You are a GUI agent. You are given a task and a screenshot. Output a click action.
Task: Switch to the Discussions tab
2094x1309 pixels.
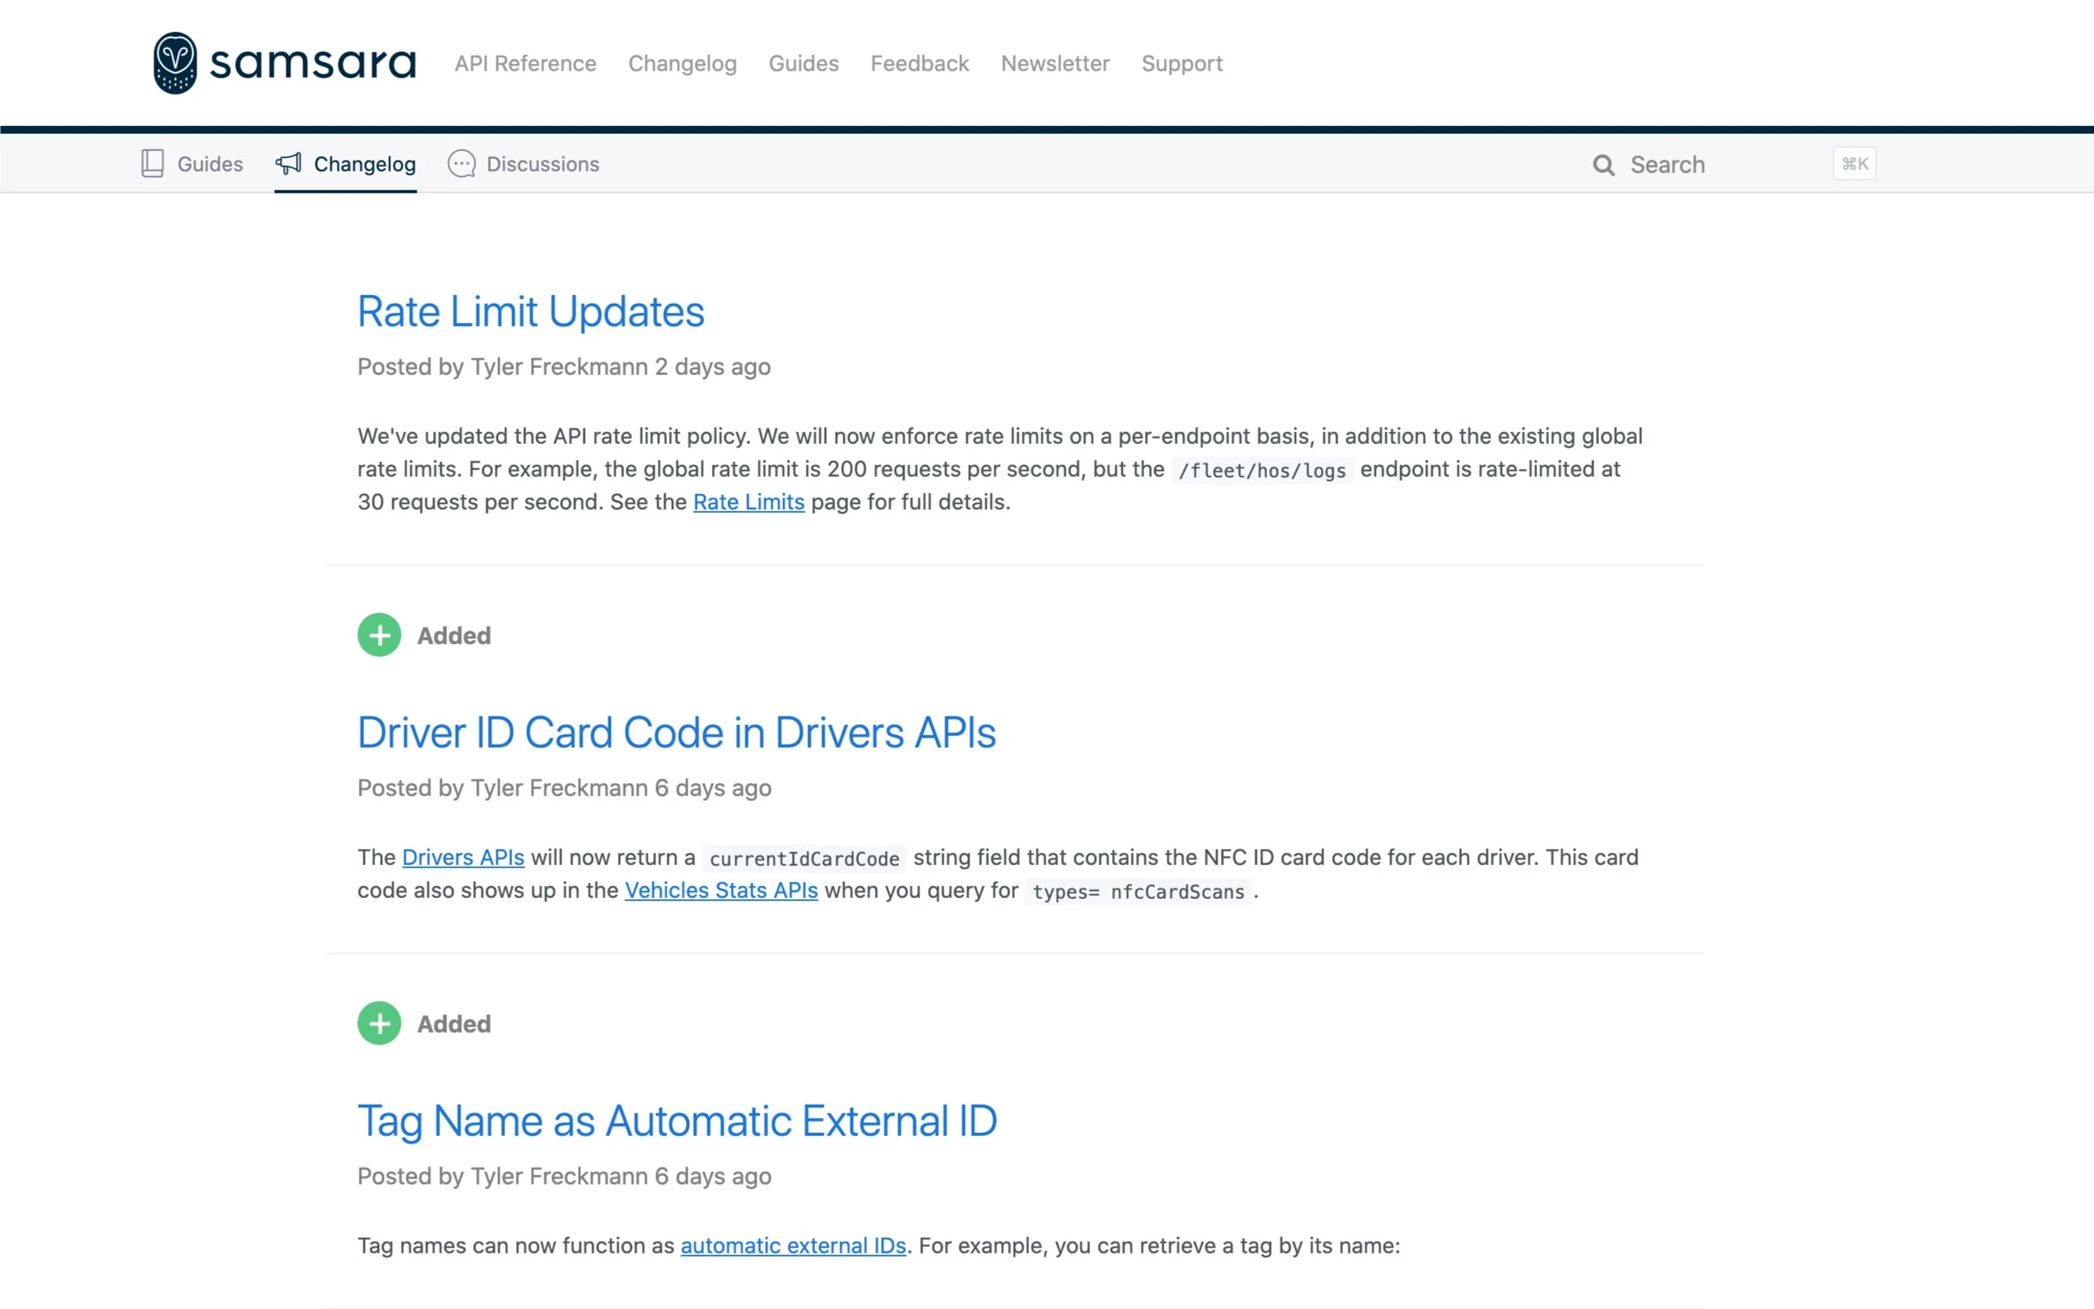point(541,164)
